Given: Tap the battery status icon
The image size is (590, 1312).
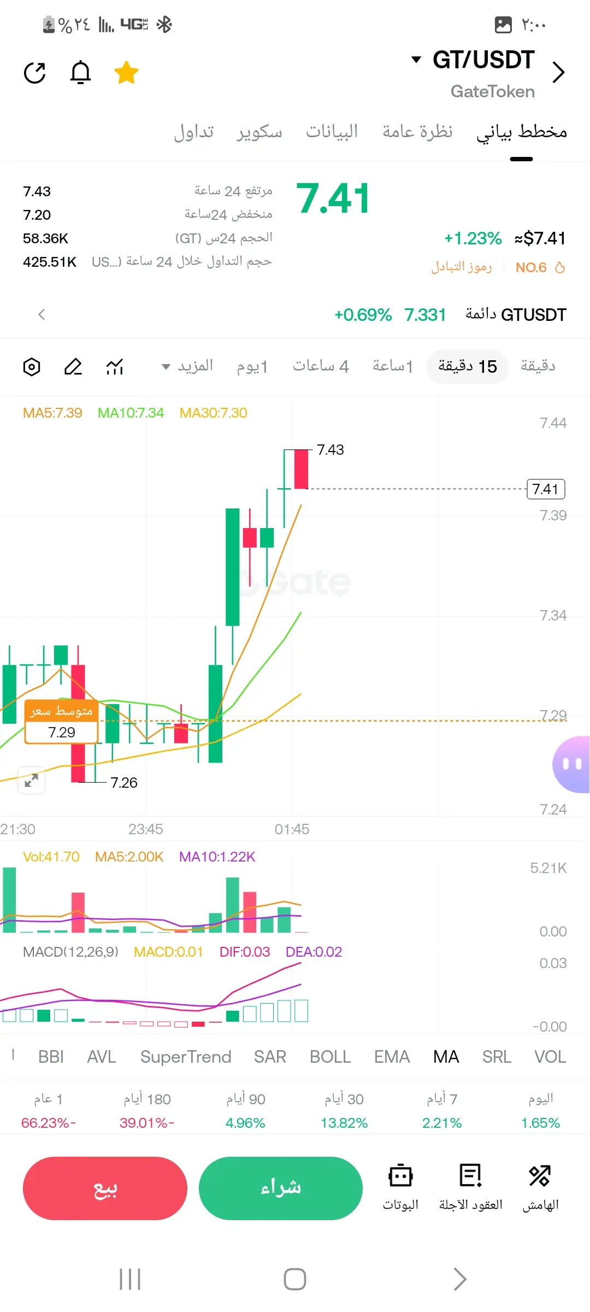Looking at the screenshot, I should coord(49,25).
